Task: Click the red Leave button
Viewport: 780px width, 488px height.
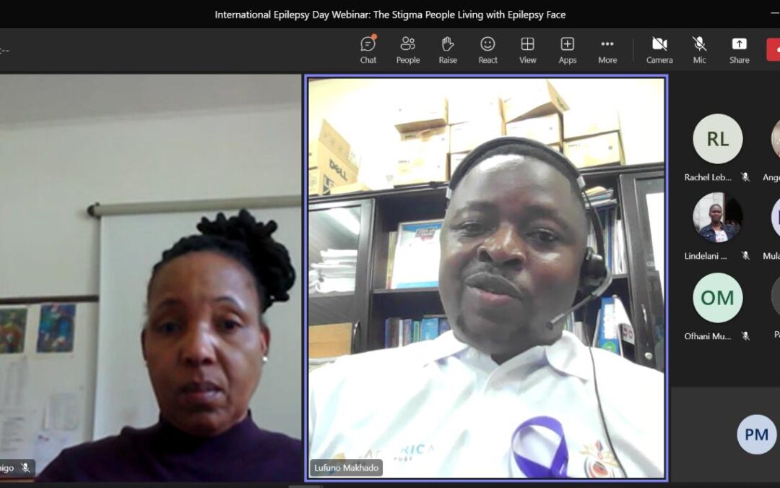Action: 773,50
